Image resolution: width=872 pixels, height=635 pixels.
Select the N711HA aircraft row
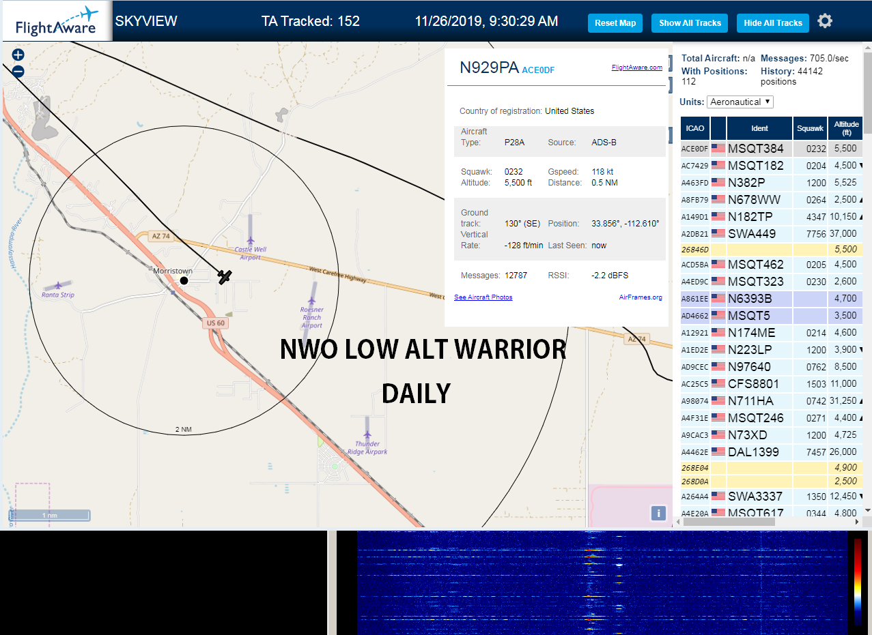point(772,400)
